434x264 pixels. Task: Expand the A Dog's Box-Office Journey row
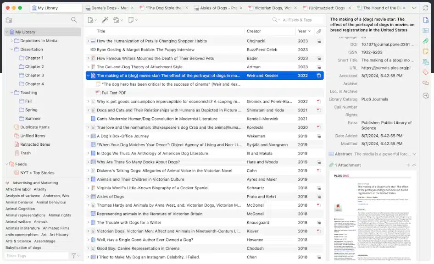(x=88, y=136)
